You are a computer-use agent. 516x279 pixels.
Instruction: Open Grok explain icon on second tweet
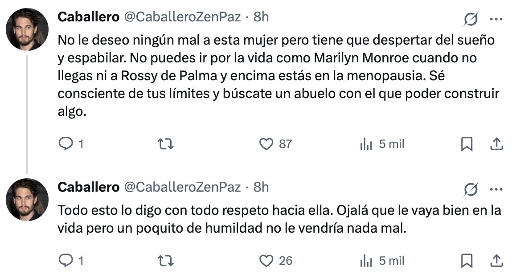pyautogui.click(x=471, y=189)
